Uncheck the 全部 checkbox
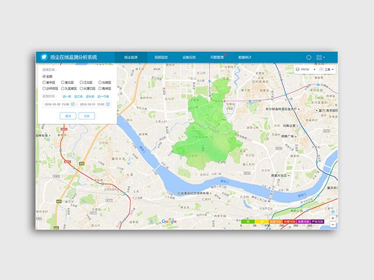 tap(44, 76)
